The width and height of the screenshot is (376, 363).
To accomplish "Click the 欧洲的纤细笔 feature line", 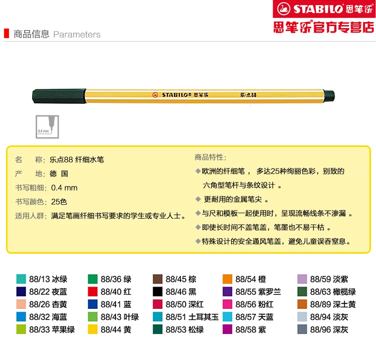I will click(x=270, y=171).
